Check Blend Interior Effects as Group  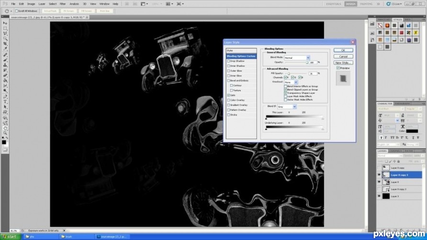(x=285, y=86)
